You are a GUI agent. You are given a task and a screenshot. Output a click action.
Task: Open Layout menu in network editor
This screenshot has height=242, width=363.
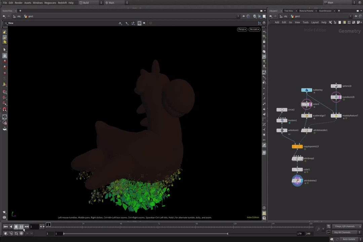315,23
